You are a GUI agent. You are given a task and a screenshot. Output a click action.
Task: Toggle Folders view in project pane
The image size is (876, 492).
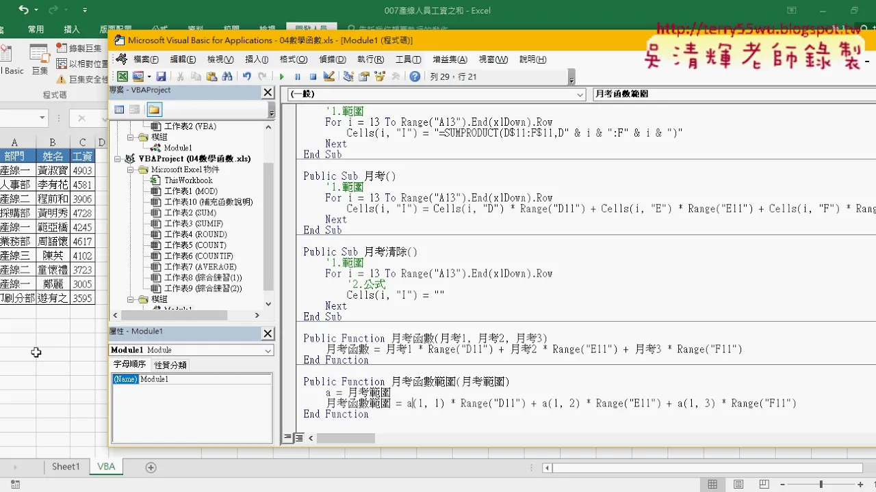click(154, 109)
